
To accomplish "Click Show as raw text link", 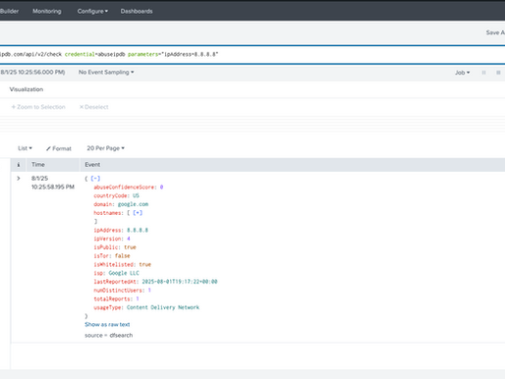I will (x=107, y=324).
